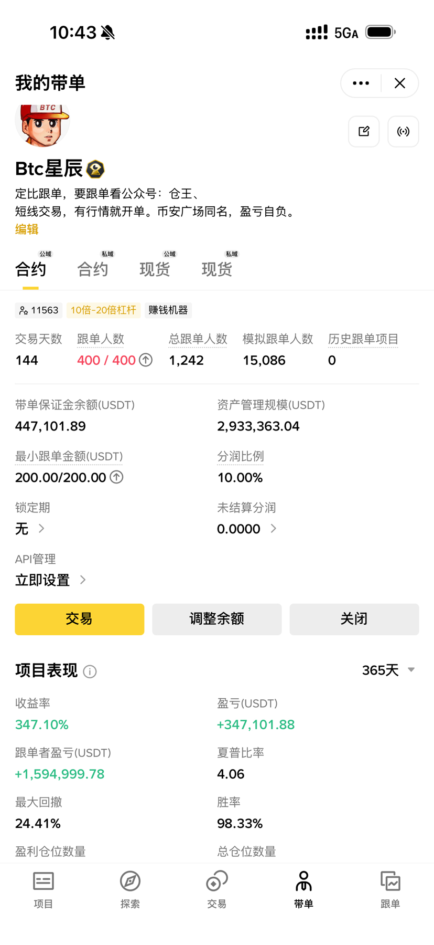Expand 未结算分润 0.0000 details

pyautogui.click(x=273, y=528)
